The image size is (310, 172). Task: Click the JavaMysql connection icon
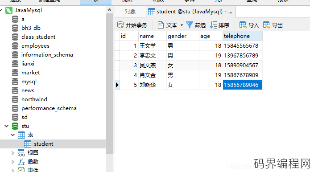[x=9, y=10]
